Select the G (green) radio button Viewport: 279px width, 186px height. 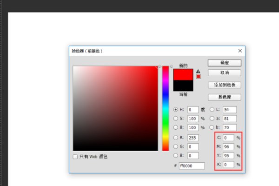[x=175, y=146]
